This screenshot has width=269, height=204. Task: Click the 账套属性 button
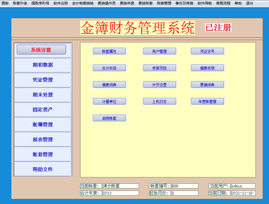109,51
